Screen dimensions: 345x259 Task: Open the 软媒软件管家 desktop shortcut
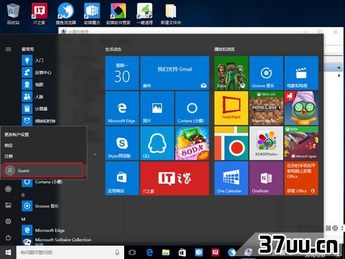(118, 14)
